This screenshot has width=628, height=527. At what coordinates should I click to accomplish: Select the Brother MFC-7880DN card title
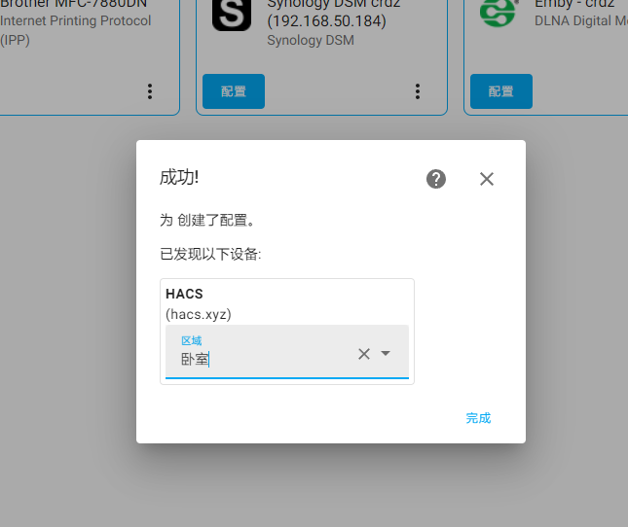click(x=68, y=4)
